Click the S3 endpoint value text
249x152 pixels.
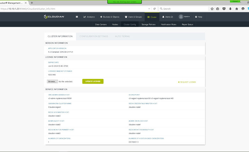[x=151, y=98]
